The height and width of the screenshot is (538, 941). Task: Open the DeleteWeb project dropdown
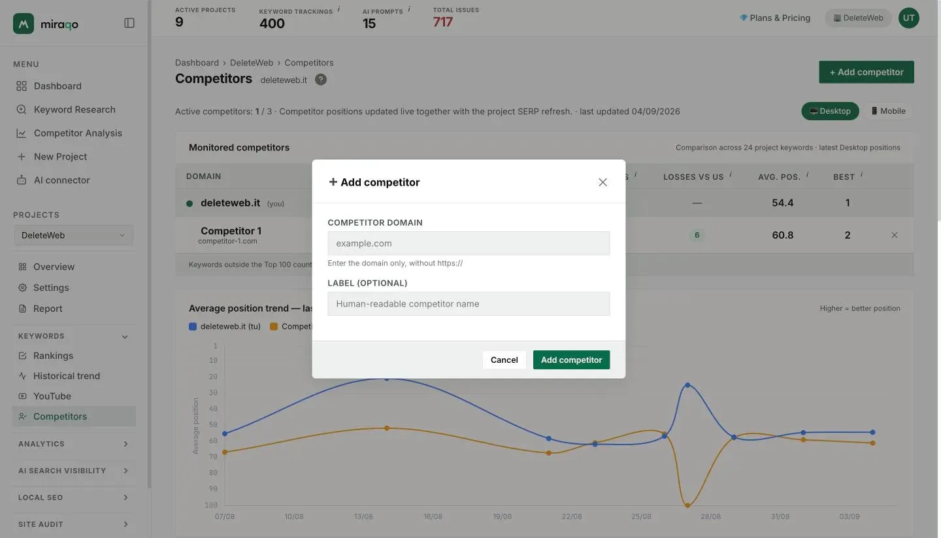(74, 235)
